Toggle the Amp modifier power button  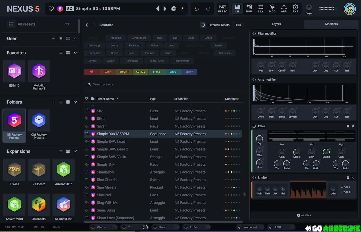coord(254,80)
